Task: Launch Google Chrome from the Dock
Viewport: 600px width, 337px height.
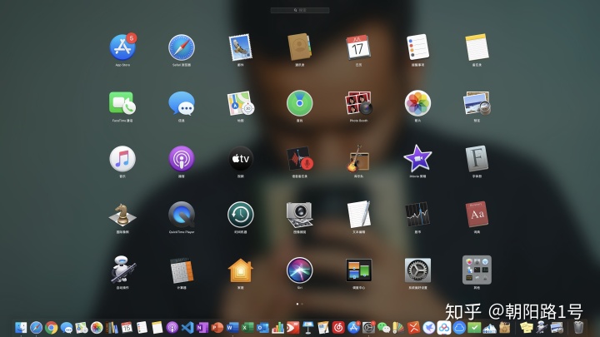Action: click(x=52, y=328)
